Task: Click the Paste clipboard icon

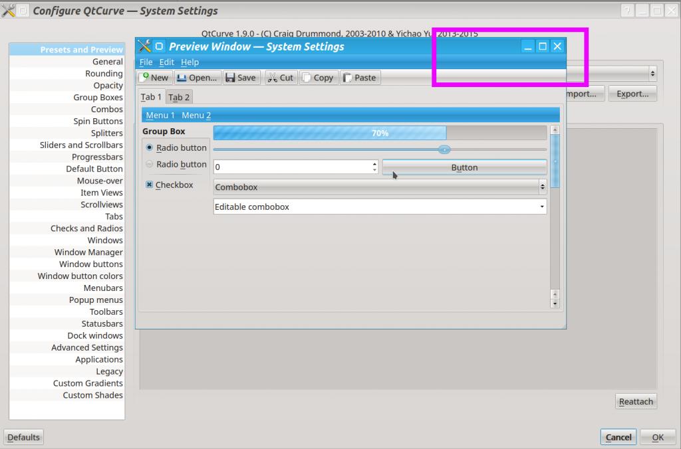Action: 347,78
